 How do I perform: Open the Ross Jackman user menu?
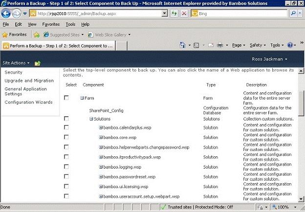(269, 59)
